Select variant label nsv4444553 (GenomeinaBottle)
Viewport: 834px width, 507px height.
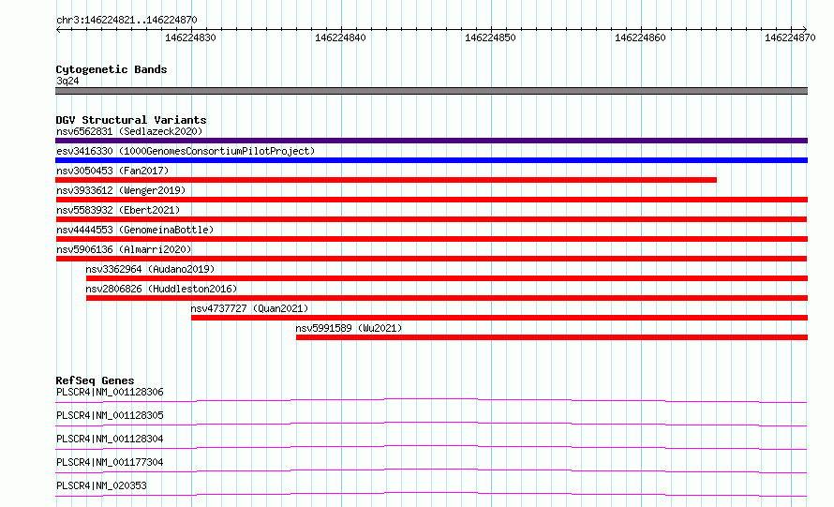(135, 230)
